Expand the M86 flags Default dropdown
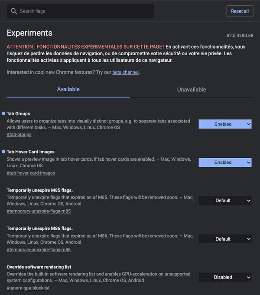This screenshot has width=260, height=295. pyautogui.click(x=225, y=239)
